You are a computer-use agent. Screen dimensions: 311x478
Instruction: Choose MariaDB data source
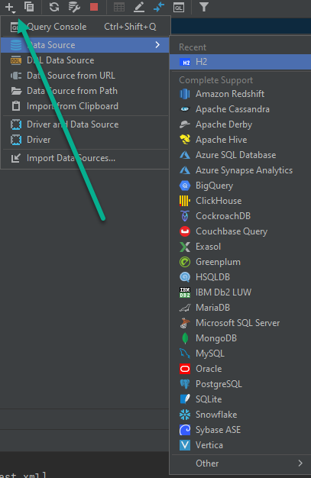click(240, 308)
